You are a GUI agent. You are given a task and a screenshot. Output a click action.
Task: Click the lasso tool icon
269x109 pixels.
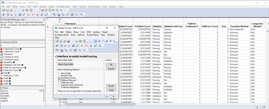pos(111,41)
